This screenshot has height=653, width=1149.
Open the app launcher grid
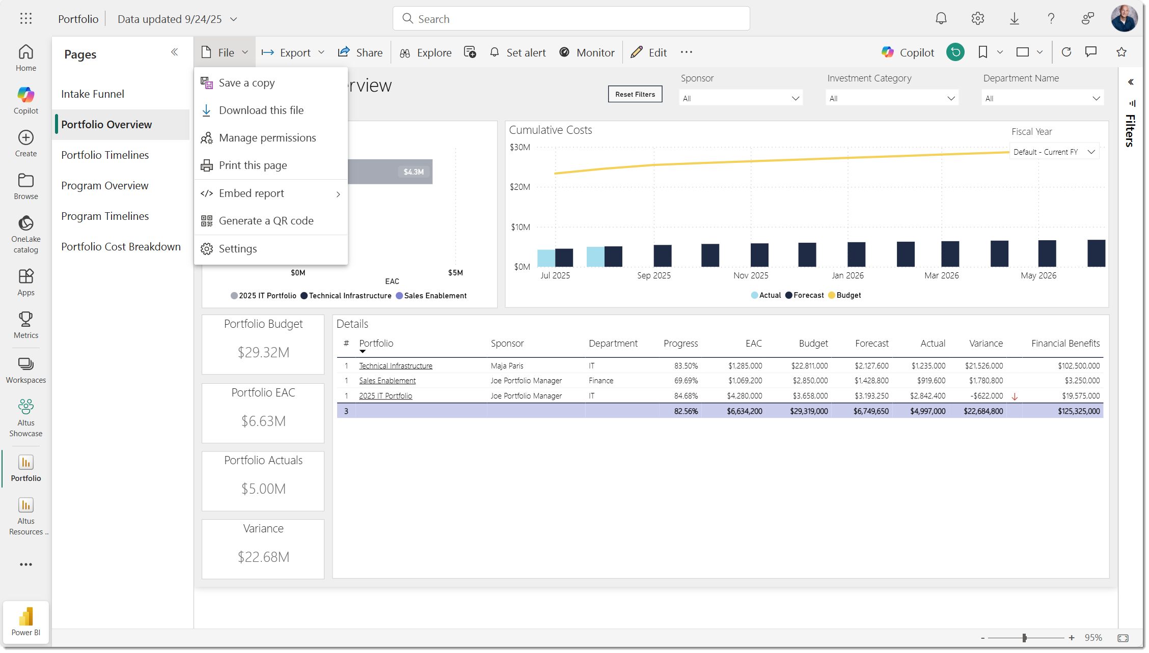click(25, 19)
